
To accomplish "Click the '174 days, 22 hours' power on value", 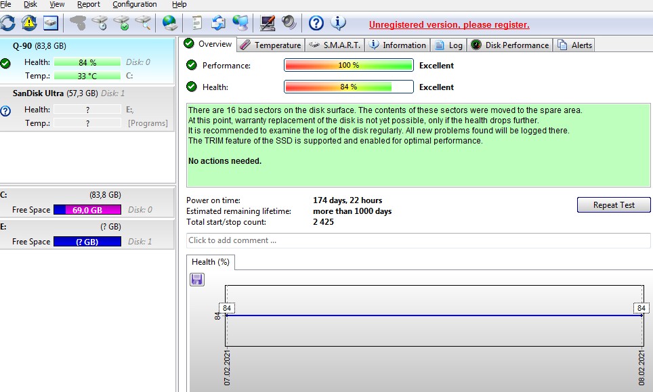I will pos(347,200).
